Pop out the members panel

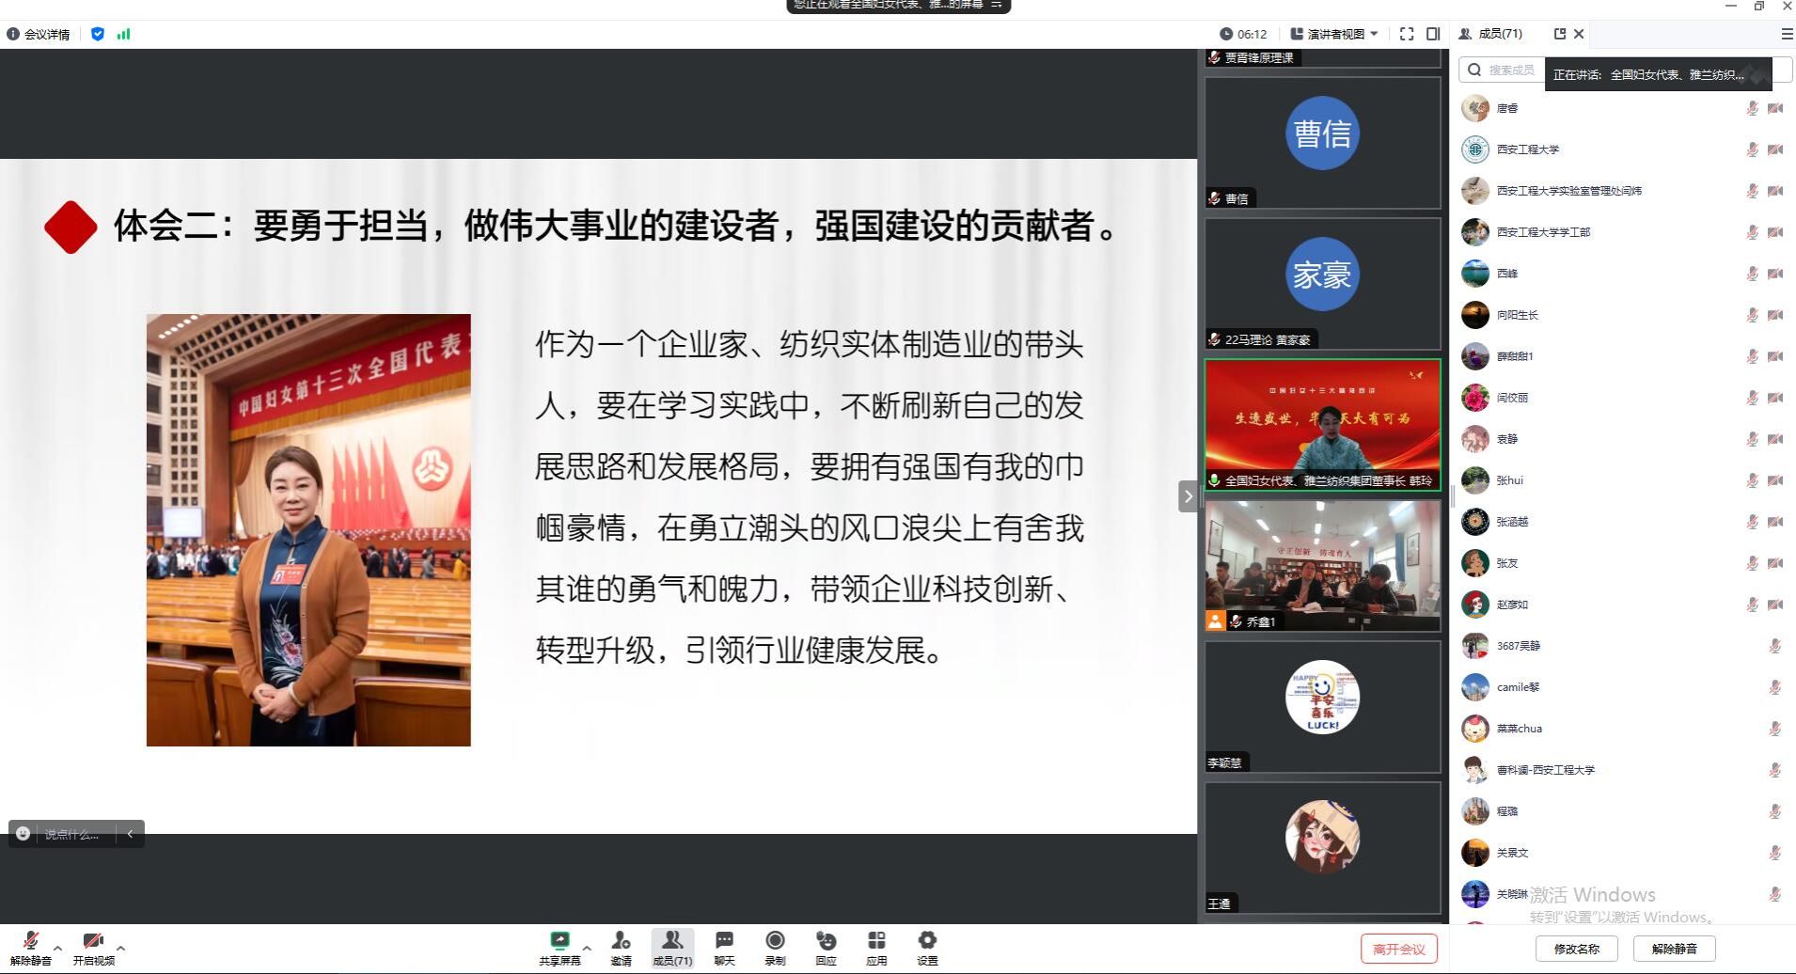[x=1560, y=34]
